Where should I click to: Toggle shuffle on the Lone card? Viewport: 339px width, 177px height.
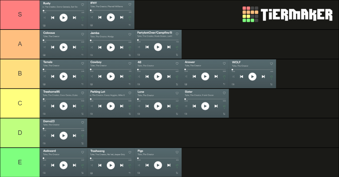[x=139, y=106]
